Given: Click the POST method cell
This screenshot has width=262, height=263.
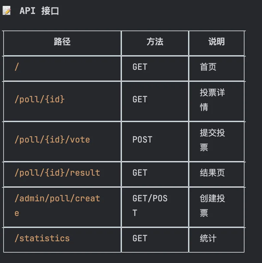Looking at the screenshot, I should (142, 140).
